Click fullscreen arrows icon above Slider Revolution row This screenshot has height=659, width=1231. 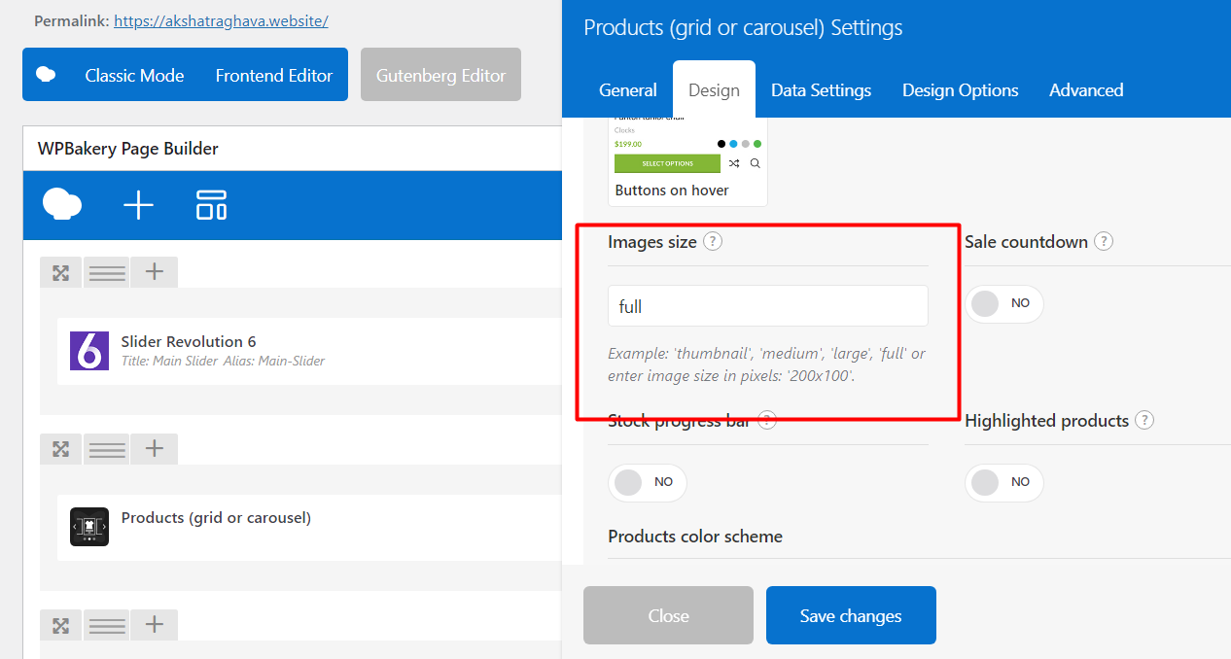[61, 273]
